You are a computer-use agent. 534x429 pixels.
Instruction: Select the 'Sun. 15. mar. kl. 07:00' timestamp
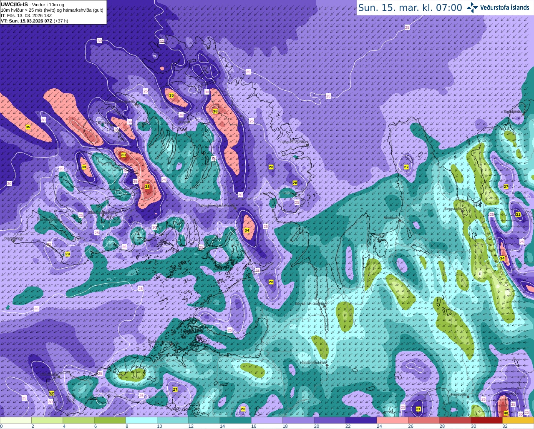click(x=410, y=7)
